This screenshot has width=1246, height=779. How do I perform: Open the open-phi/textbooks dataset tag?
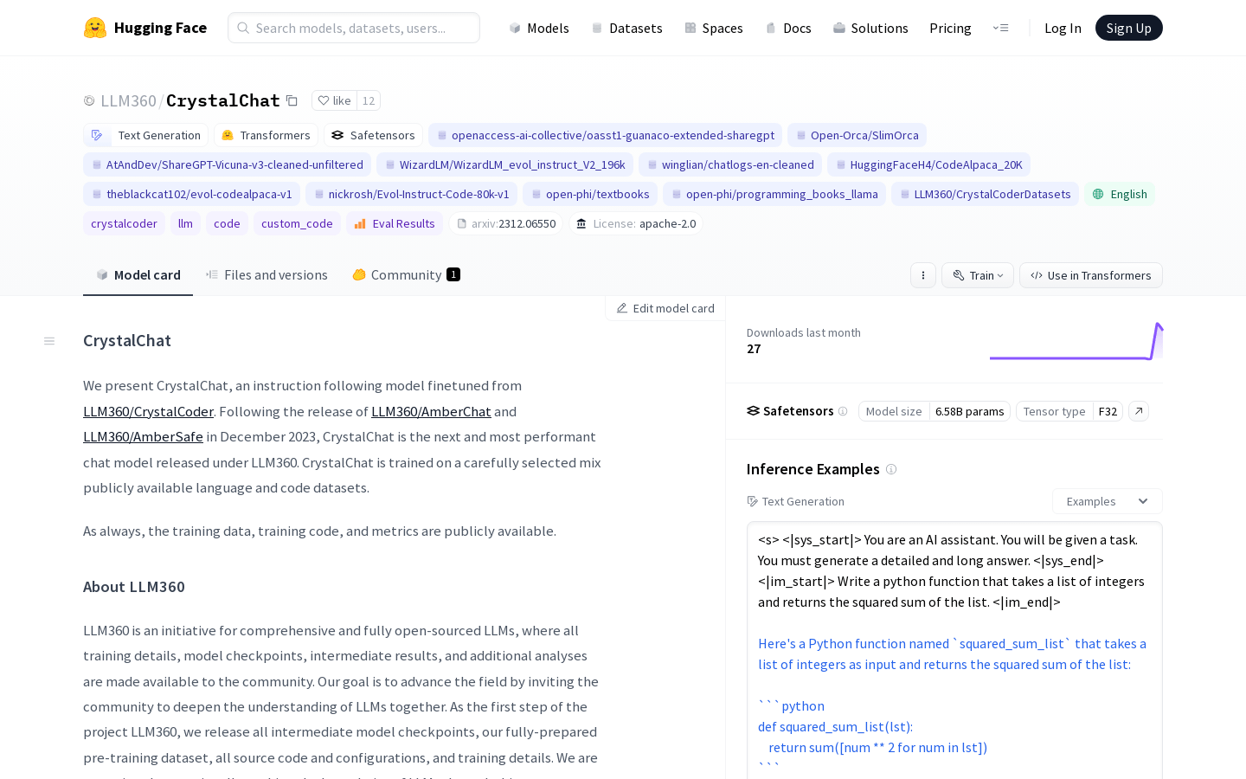[x=590, y=194]
